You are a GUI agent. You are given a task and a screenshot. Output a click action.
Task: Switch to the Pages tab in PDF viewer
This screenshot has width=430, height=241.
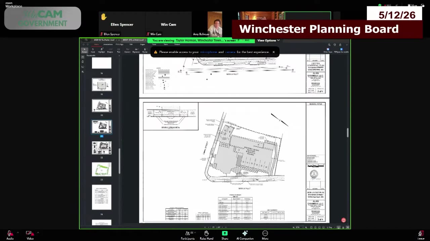pyautogui.click(x=142, y=44)
